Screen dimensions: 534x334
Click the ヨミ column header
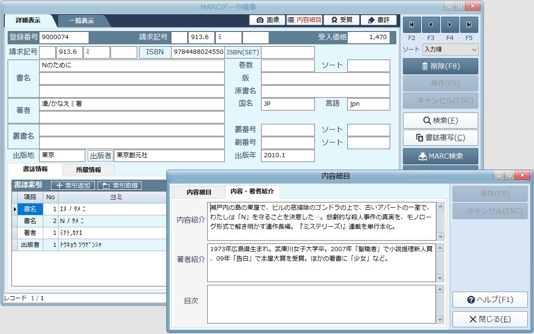pyautogui.click(x=113, y=197)
